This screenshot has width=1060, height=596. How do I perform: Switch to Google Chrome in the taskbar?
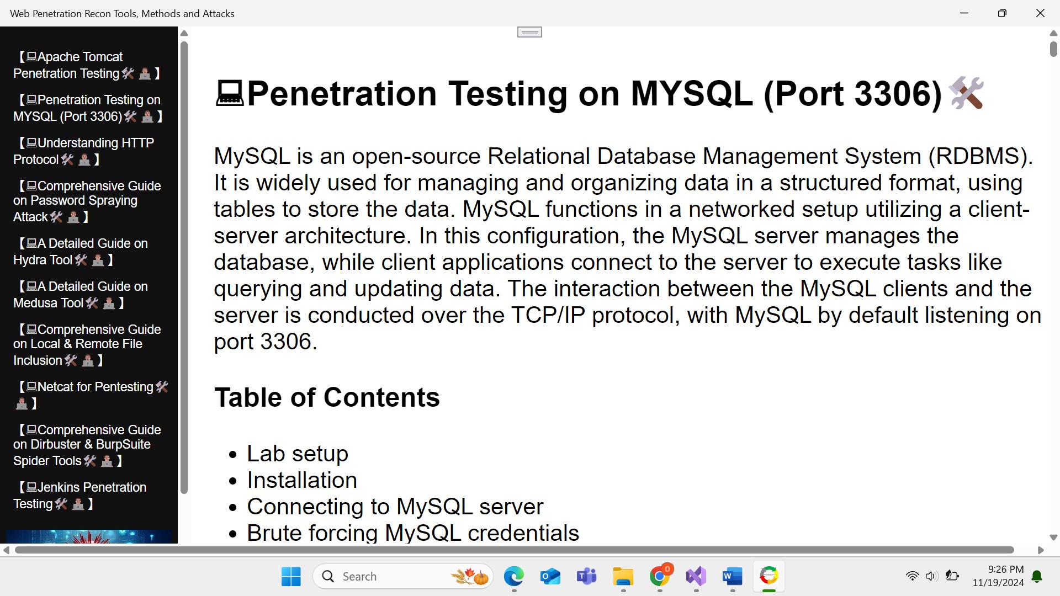(660, 577)
